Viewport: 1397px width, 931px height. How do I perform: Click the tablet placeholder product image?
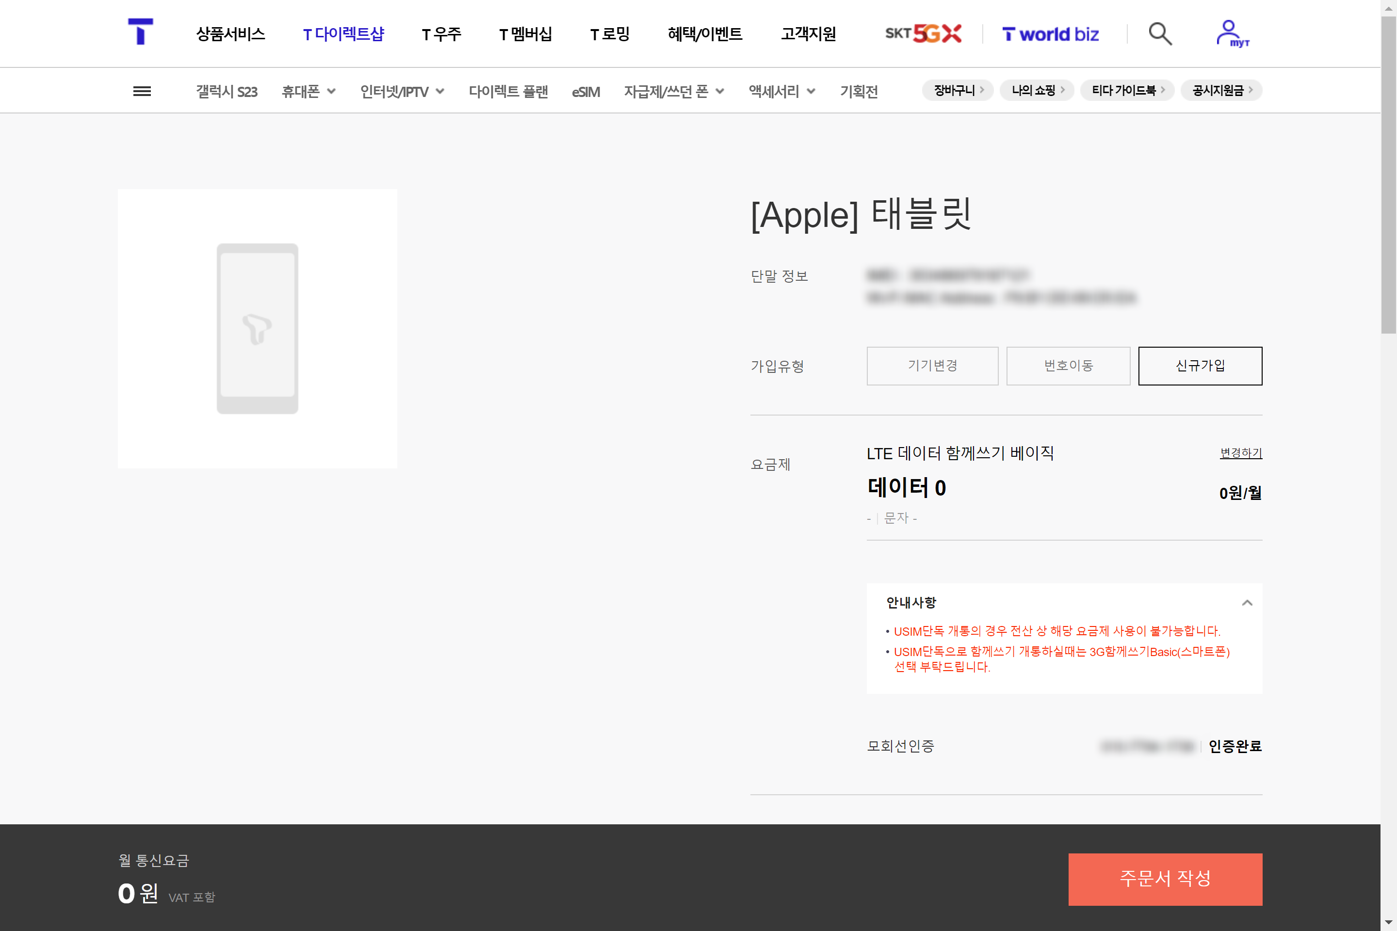[257, 328]
